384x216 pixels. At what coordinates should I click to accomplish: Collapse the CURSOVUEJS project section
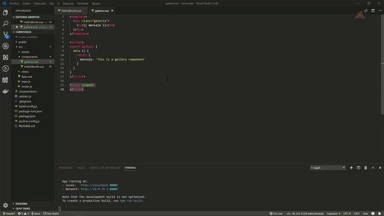click(x=23, y=32)
